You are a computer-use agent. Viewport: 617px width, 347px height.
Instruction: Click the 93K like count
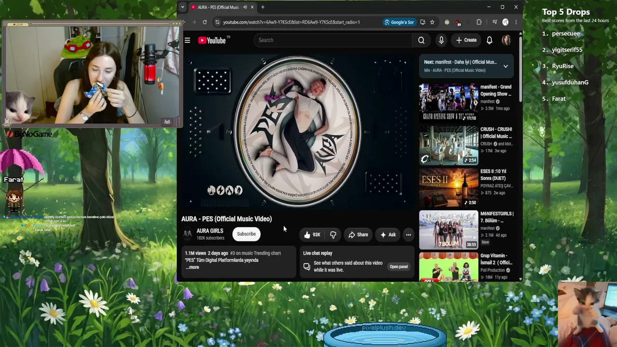pos(316,235)
